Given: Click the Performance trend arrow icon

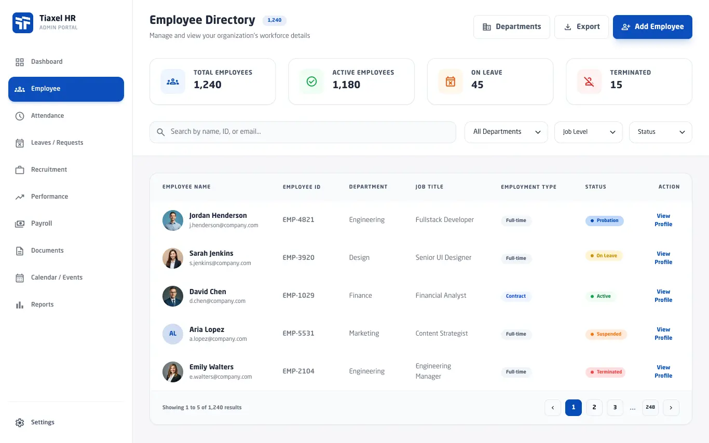Looking at the screenshot, I should tap(20, 197).
